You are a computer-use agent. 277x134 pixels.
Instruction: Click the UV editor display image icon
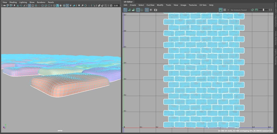pyautogui.click(x=220, y=10)
